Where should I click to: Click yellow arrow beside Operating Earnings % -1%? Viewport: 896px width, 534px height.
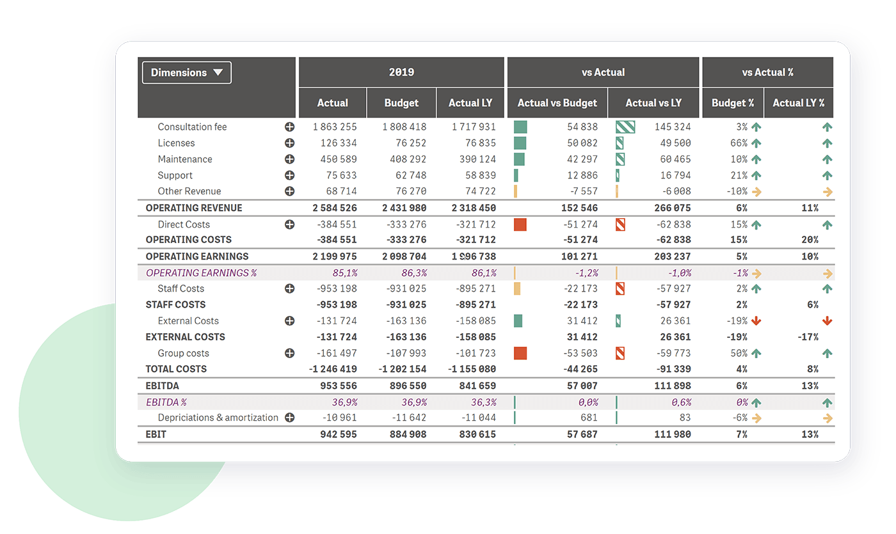(x=756, y=273)
